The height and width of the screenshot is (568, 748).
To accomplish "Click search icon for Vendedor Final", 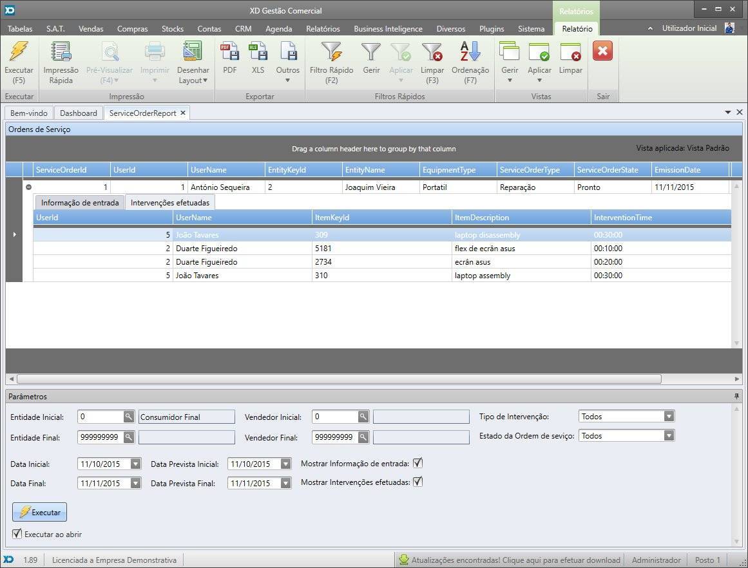I will tap(363, 437).
